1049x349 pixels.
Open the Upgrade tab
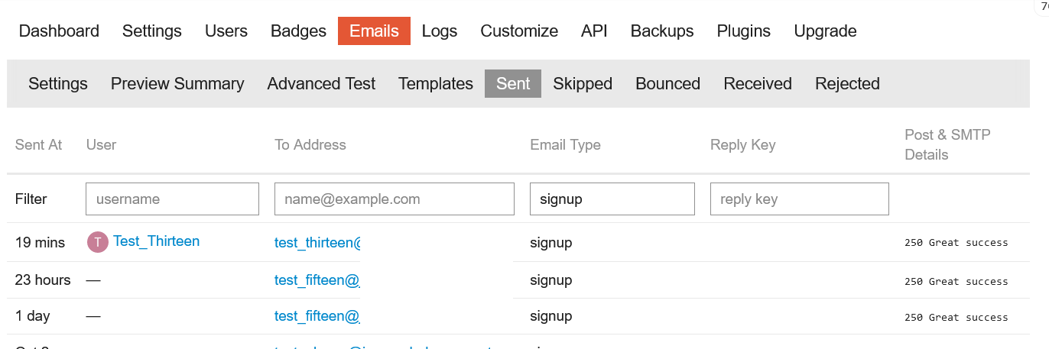pos(825,31)
